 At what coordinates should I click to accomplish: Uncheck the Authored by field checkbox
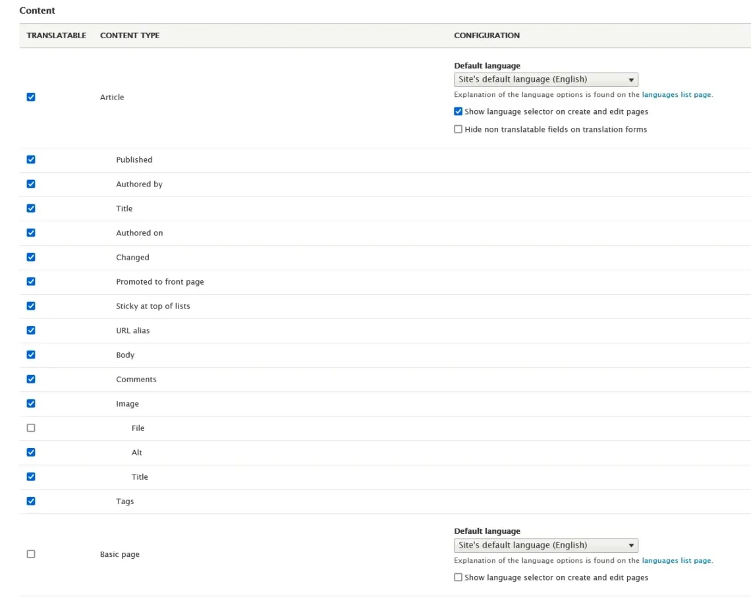tap(30, 184)
